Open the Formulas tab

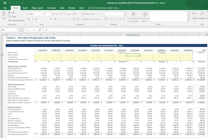point(51,8)
